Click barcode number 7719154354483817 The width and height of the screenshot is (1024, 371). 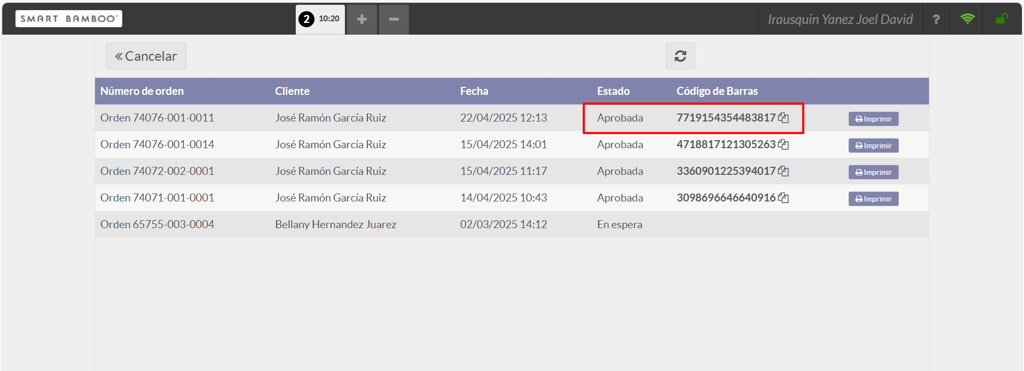726,118
